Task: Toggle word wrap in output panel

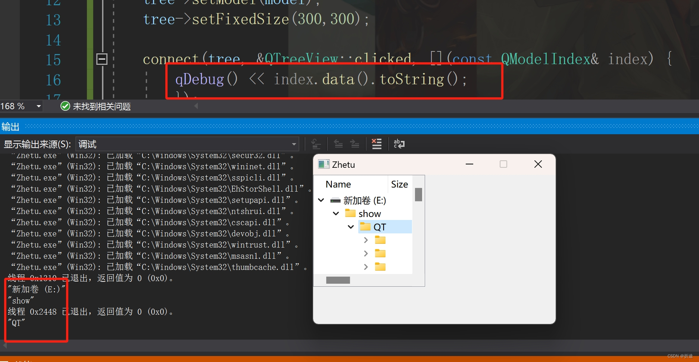Action: click(x=399, y=144)
